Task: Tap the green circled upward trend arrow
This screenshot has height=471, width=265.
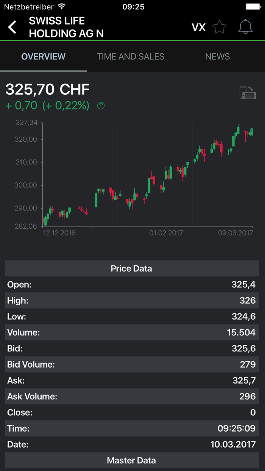Action: pos(100,106)
